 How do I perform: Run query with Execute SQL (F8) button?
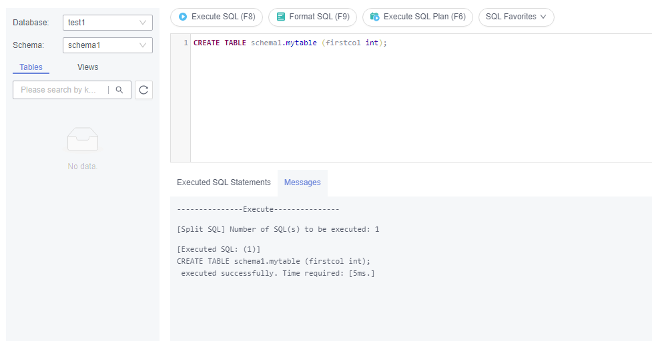pyautogui.click(x=217, y=17)
